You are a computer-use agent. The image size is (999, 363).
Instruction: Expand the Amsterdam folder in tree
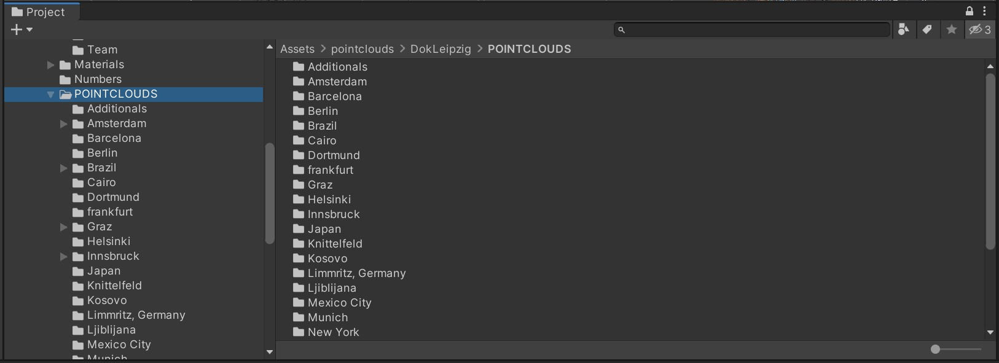(x=64, y=124)
